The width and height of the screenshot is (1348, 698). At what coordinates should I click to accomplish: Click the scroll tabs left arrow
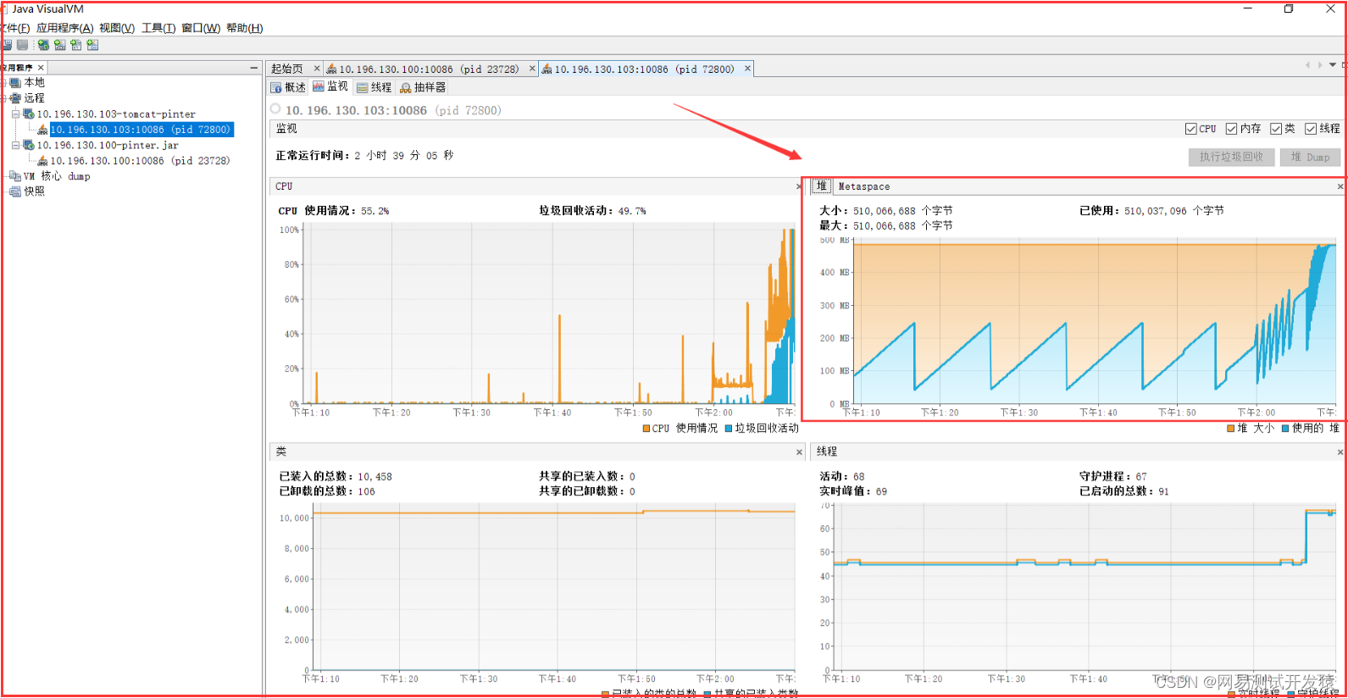(x=1308, y=65)
